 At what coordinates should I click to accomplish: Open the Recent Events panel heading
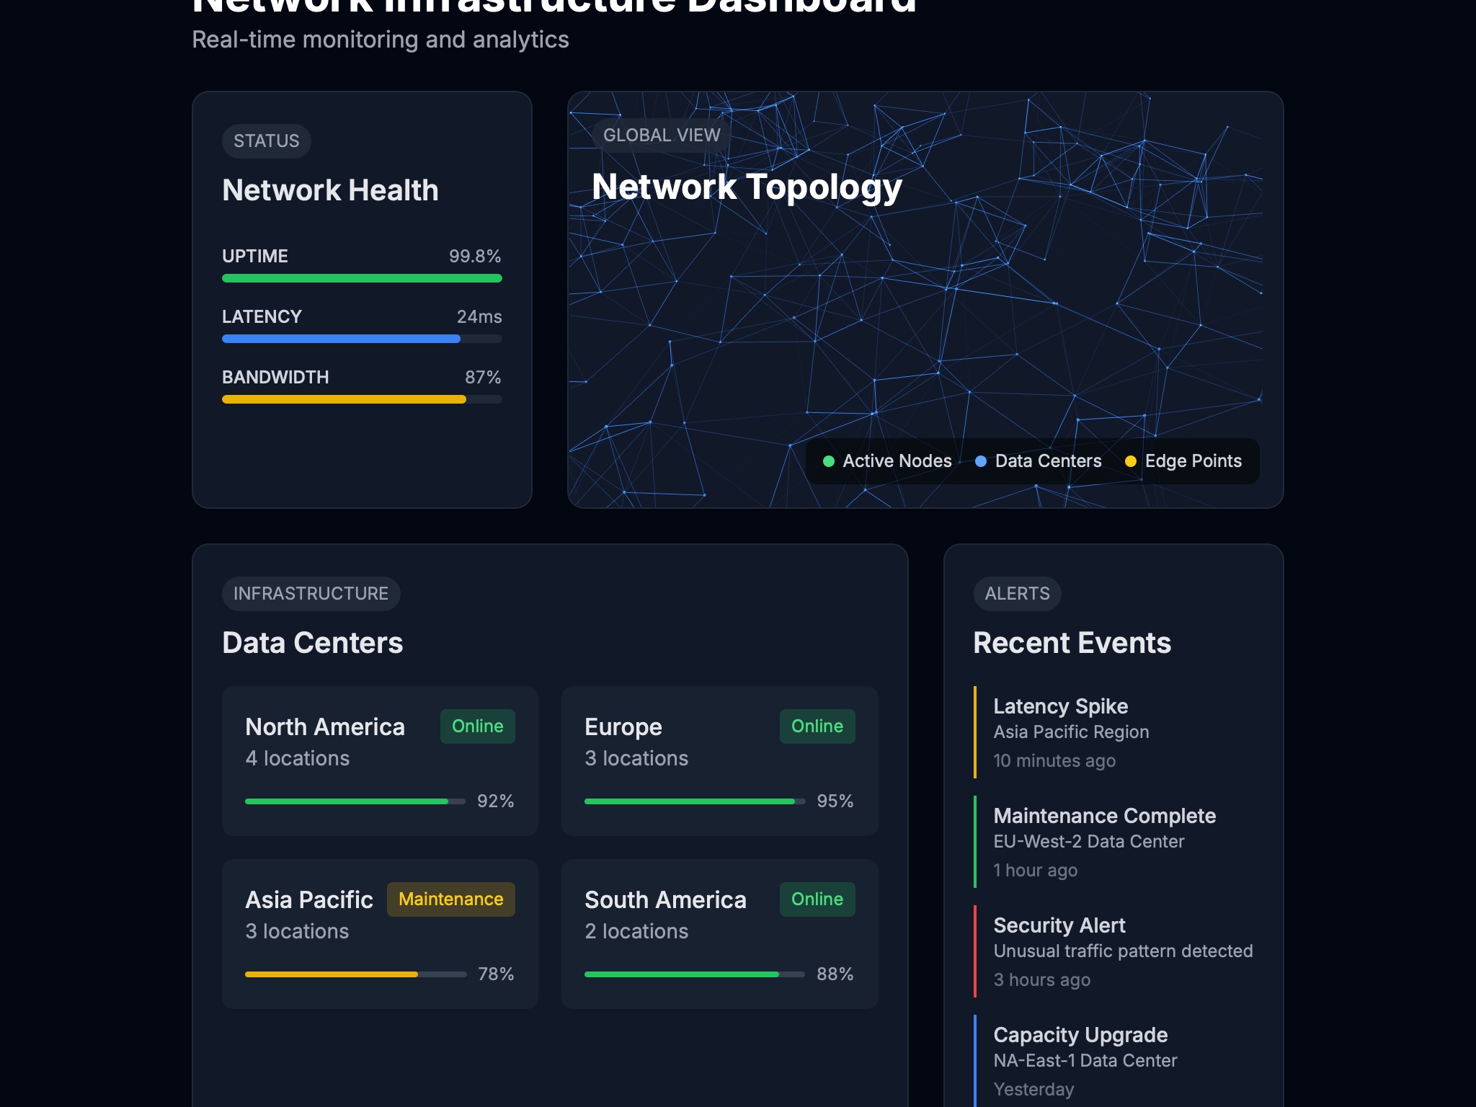point(1072,642)
